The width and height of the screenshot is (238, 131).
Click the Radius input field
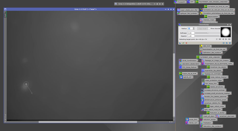point(190,29)
